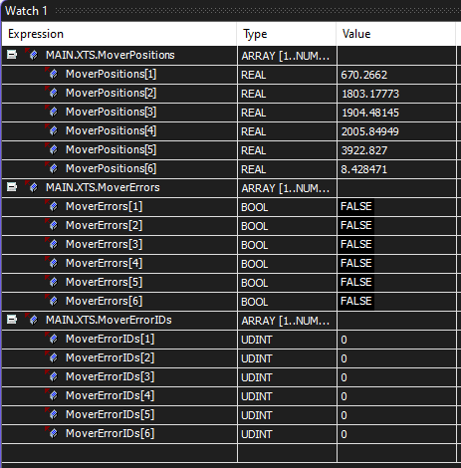461x468 pixels.
Task: Click the FALSE value of MoverErrors[1]
Action: click(x=355, y=206)
